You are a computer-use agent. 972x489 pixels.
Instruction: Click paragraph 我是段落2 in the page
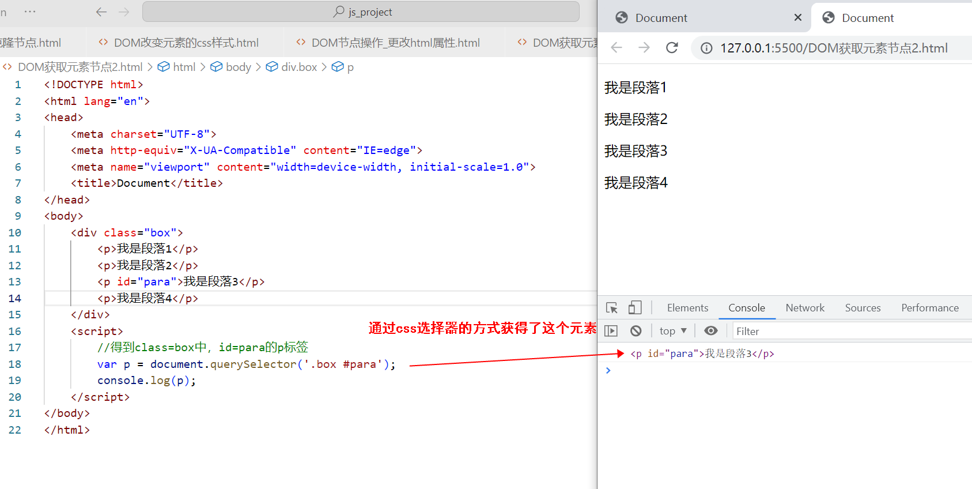click(x=636, y=119)
